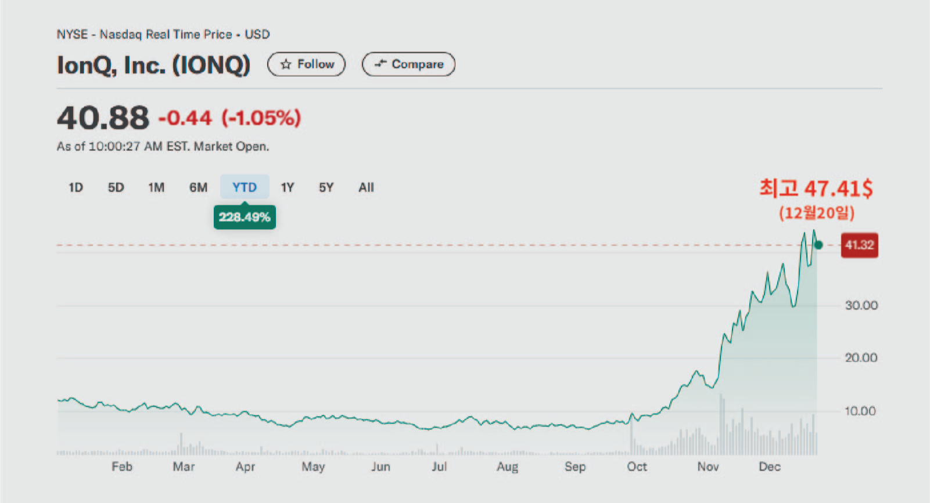The height and width of the screenshot is (503, 930).
Task: Click the 20.00 y-axis label
Action: pos(861,357)
